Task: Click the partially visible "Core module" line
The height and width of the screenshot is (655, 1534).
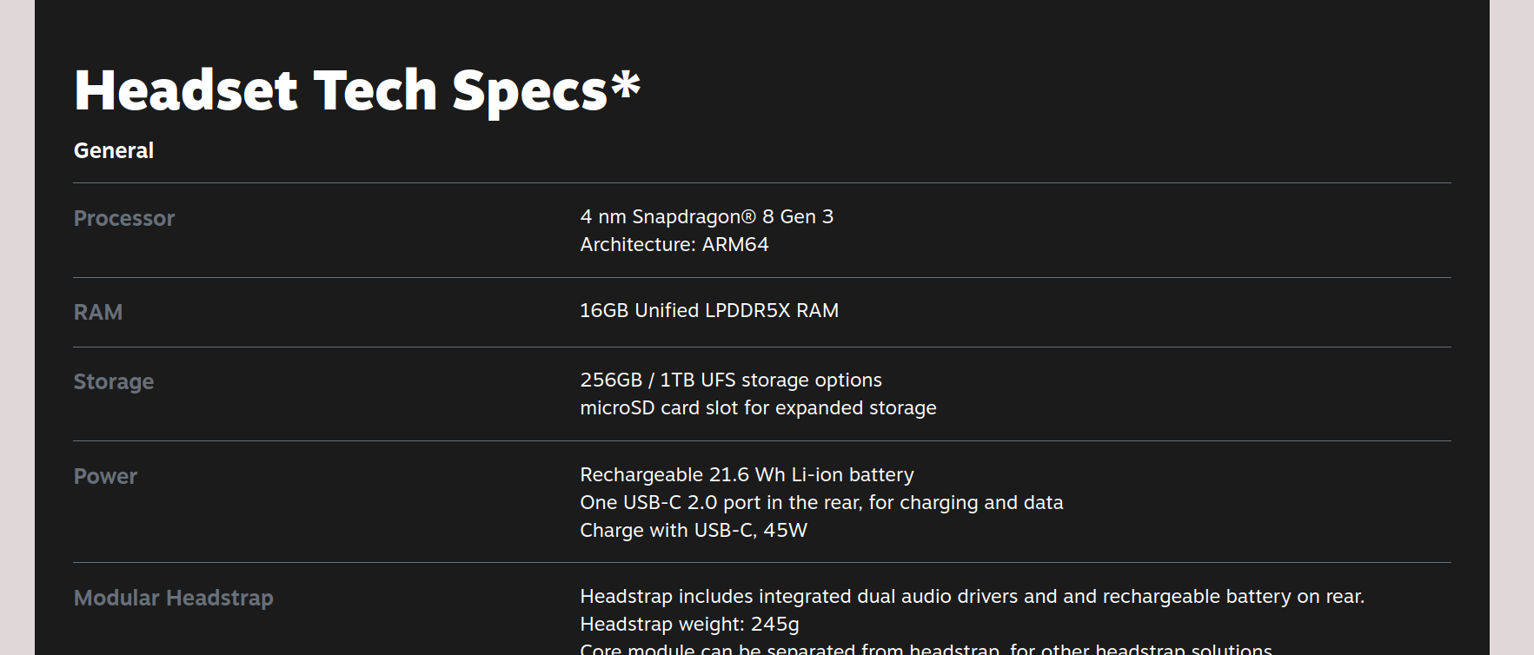Action: pyautogui.click(x=926, y=649)
